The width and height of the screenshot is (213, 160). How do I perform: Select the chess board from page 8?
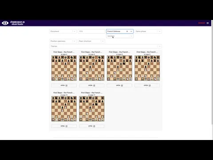click(119, 68)
